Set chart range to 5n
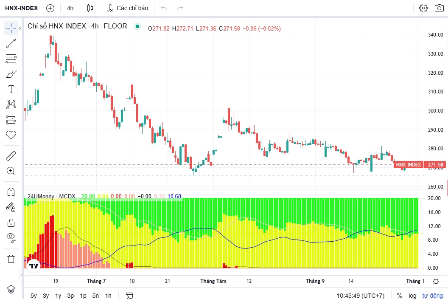This screenshot has width=448, height=299. click(95, 296)
